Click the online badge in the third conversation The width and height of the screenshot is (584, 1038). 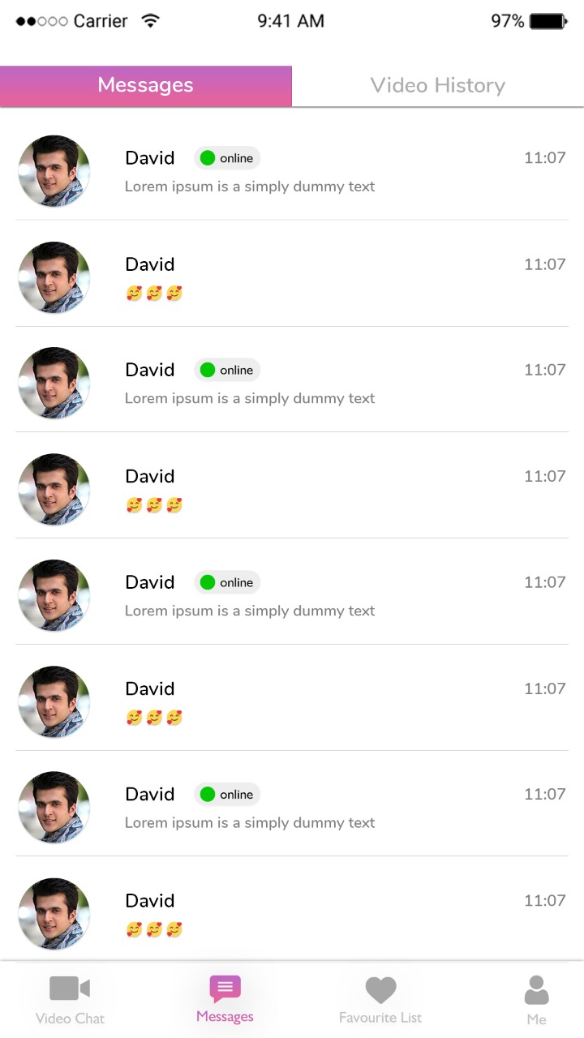(227, 370)
